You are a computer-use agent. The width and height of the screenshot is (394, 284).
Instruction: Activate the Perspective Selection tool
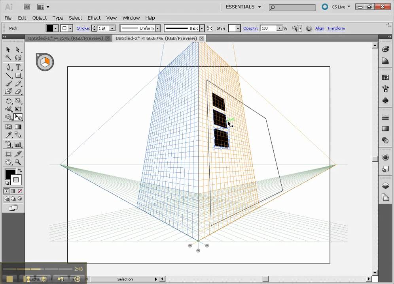pos(18,117)
